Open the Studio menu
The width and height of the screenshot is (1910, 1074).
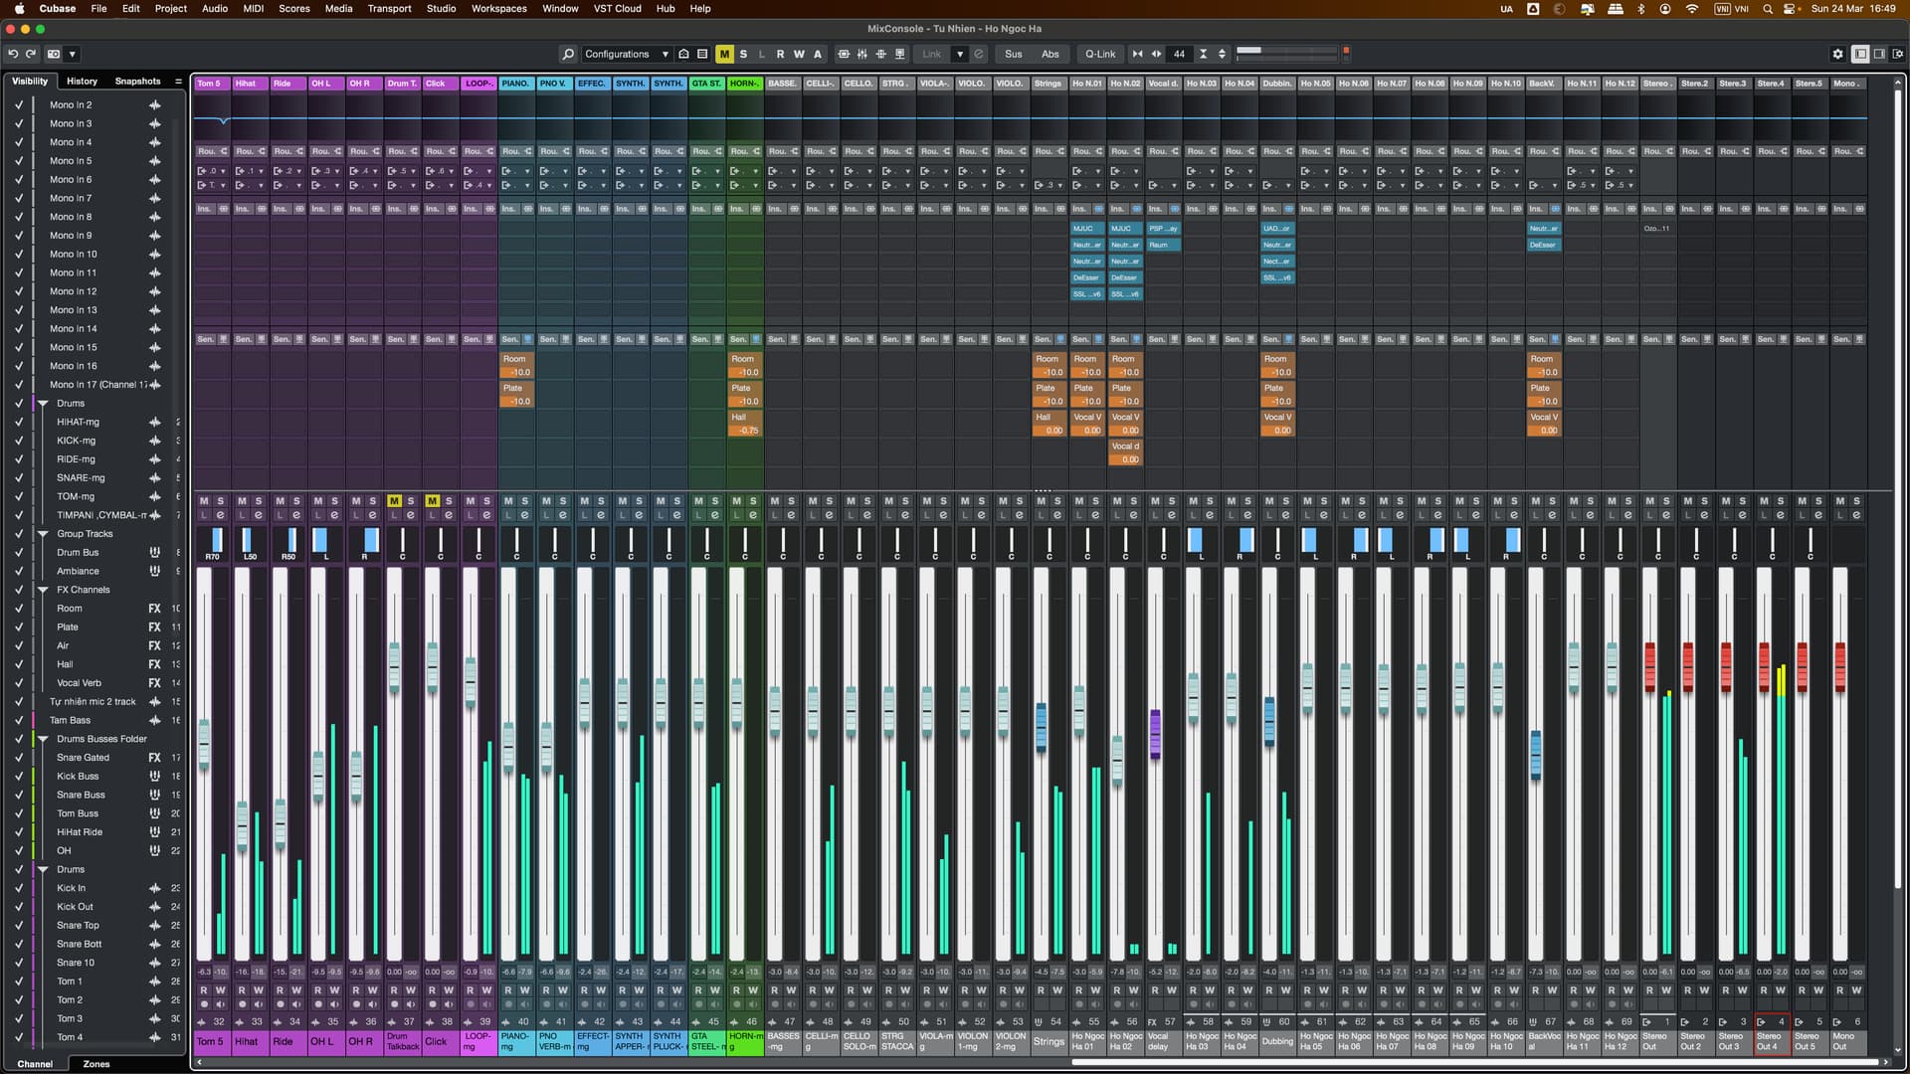(x=439, y=8)
